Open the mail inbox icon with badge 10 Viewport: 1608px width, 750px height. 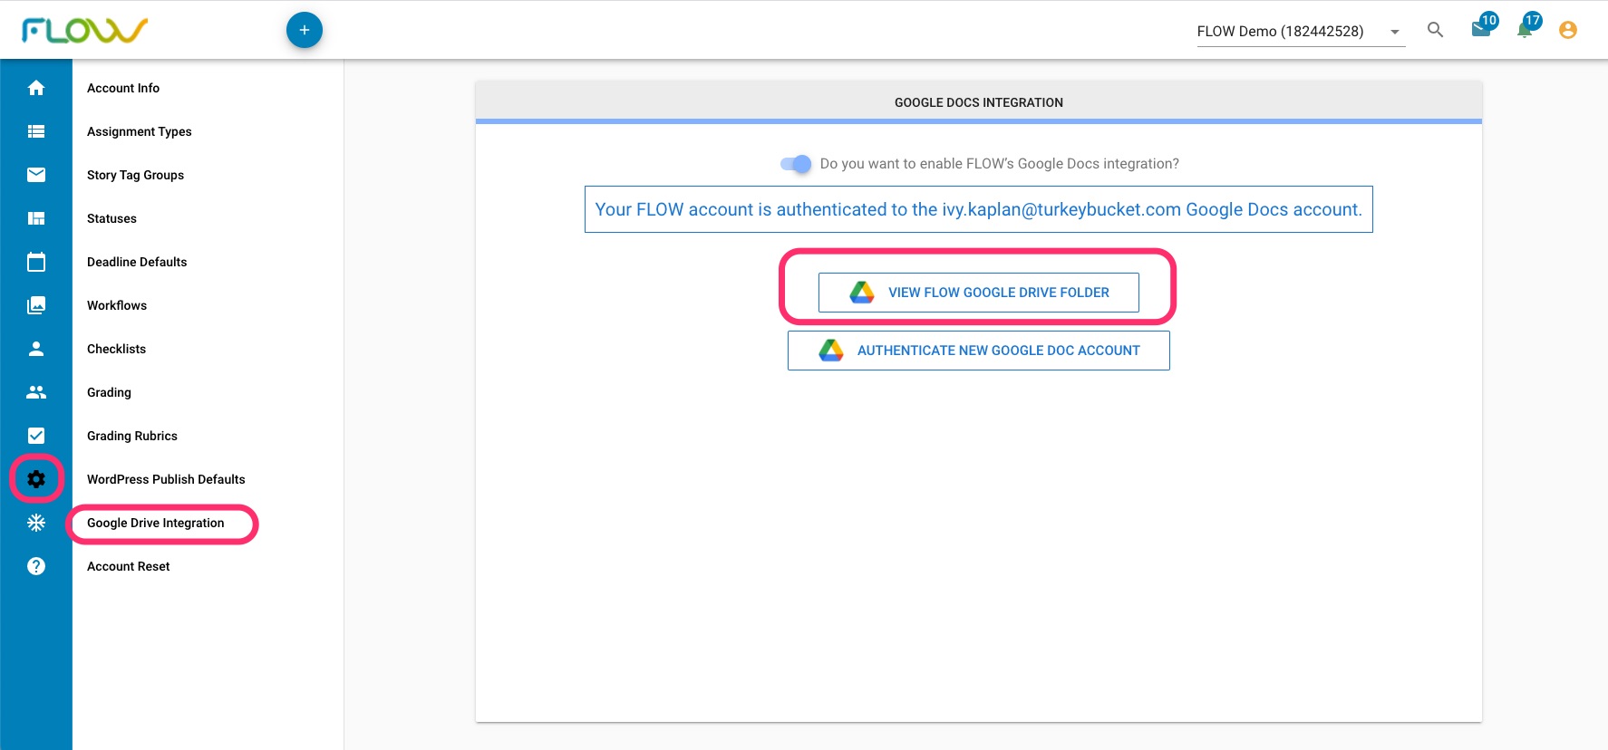coord(1483,27)
